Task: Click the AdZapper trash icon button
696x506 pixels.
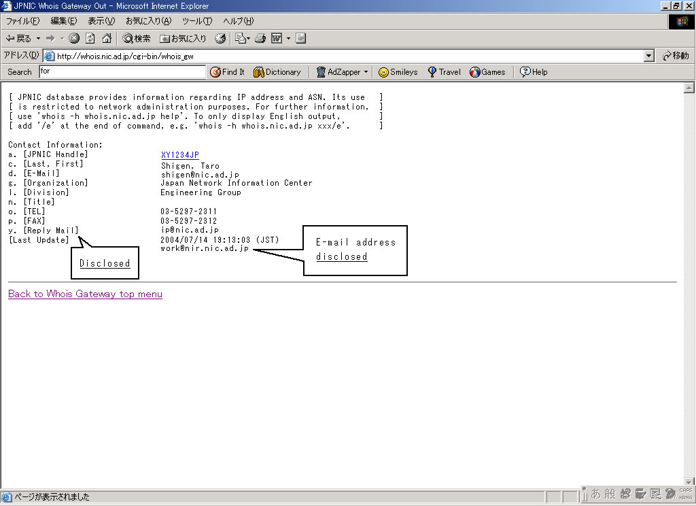Action: [338, 72]
